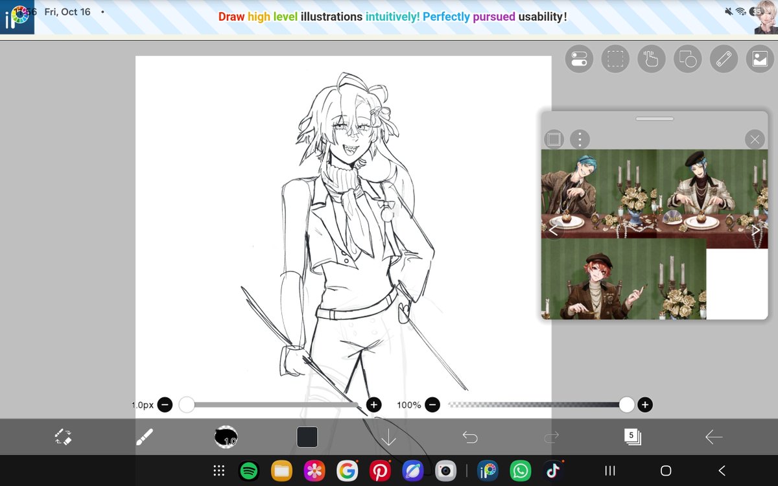Image resolution: width=778 pixels, height=486 pixels.
Task: Tap the Android back navigation button
Action: coord(722,471)
